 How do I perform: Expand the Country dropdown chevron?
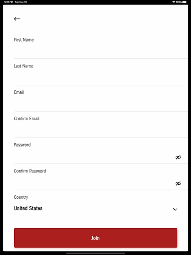pyautogui.click(x=175, y=209)
